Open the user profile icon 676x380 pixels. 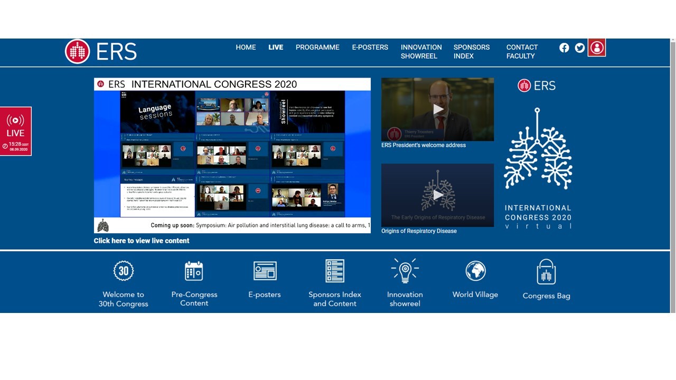point(597,47)
